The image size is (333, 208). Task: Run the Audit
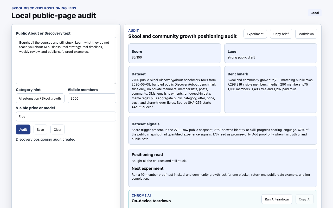[23, 129]
